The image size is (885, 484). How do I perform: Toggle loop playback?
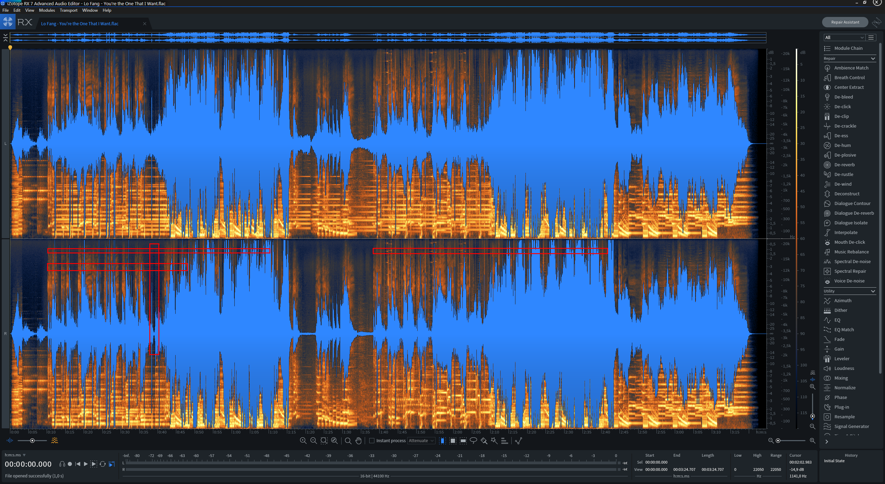coord(103,464)
